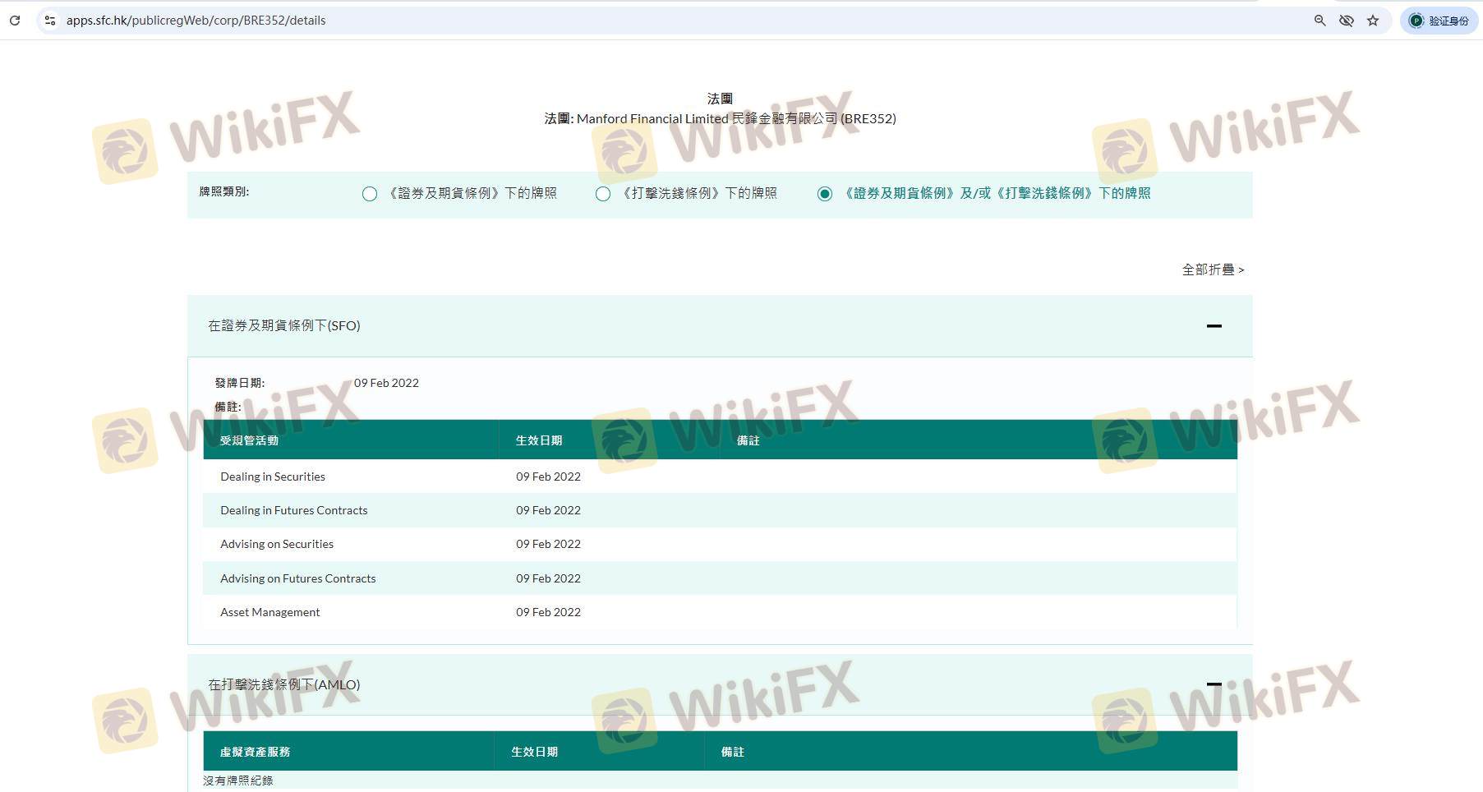Click the 受規管活動 column header

[249, 440]
